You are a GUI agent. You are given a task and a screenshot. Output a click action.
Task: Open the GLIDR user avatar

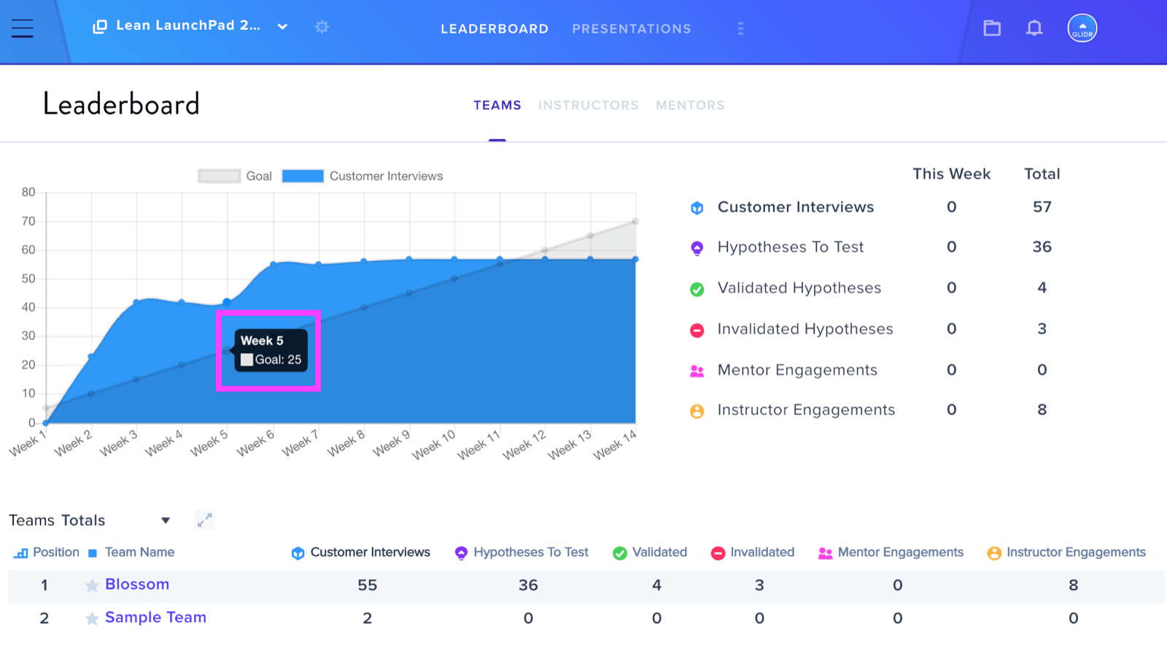[1082, 28]
